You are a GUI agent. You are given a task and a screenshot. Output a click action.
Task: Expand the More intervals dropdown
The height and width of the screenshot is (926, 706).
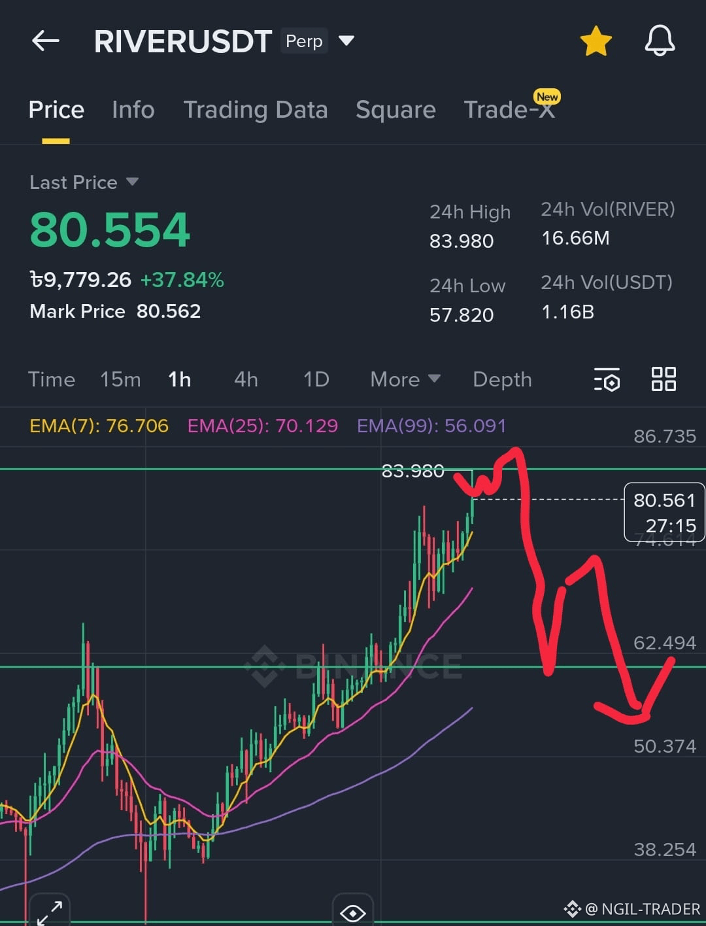(405, 379)
